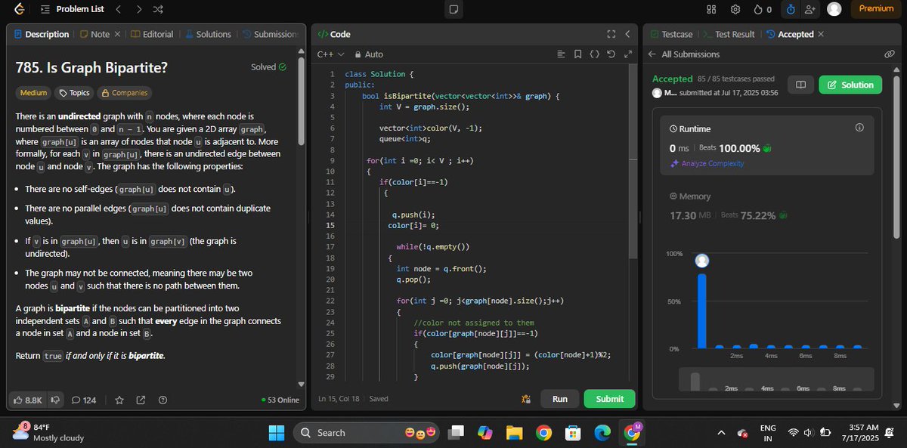The image size is (907, 448).
Task: Bookmark the code snippet
Action: (x=577, y=54)
